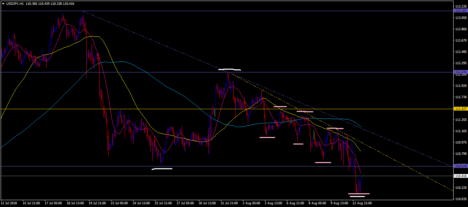
Task: Click the 113.235 price scale value
Action: pyautogui.click(x=460, y=7)
